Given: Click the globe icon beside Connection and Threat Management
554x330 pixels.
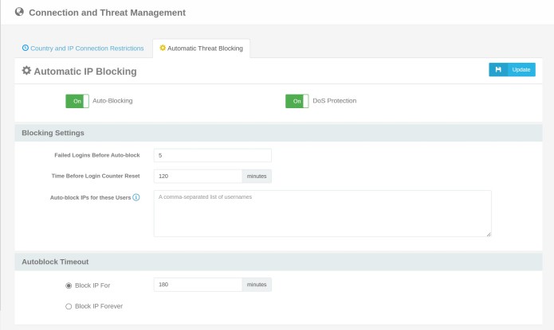Looking at the screenshot, I should tap(19, 12).
